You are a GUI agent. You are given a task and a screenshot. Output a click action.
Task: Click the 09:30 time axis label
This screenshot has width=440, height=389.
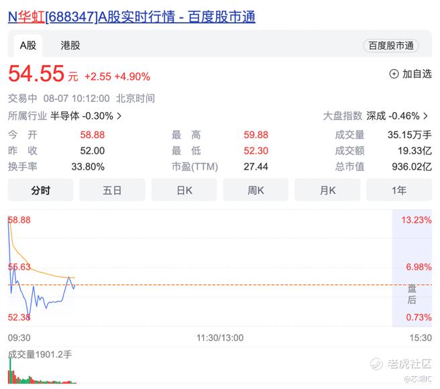click(x=19, y=337)
